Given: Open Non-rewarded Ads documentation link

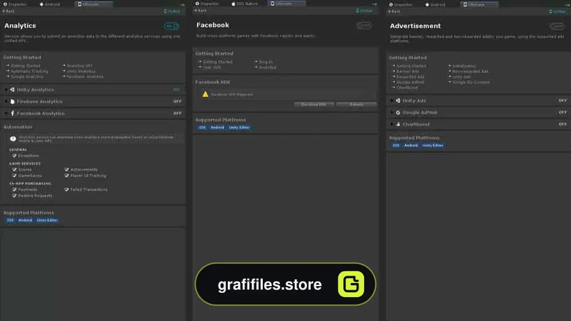Looking at the screenshot, I should (470, 72).
